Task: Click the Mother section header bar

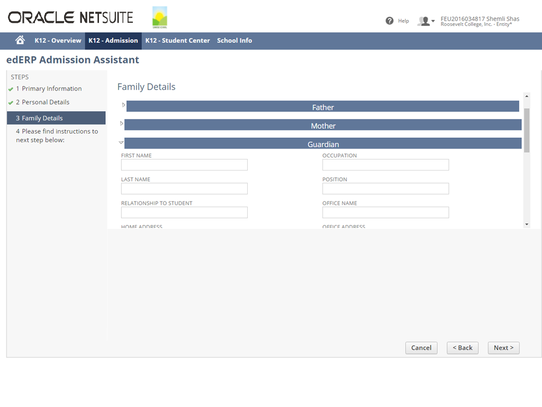Action: point(323,125)
